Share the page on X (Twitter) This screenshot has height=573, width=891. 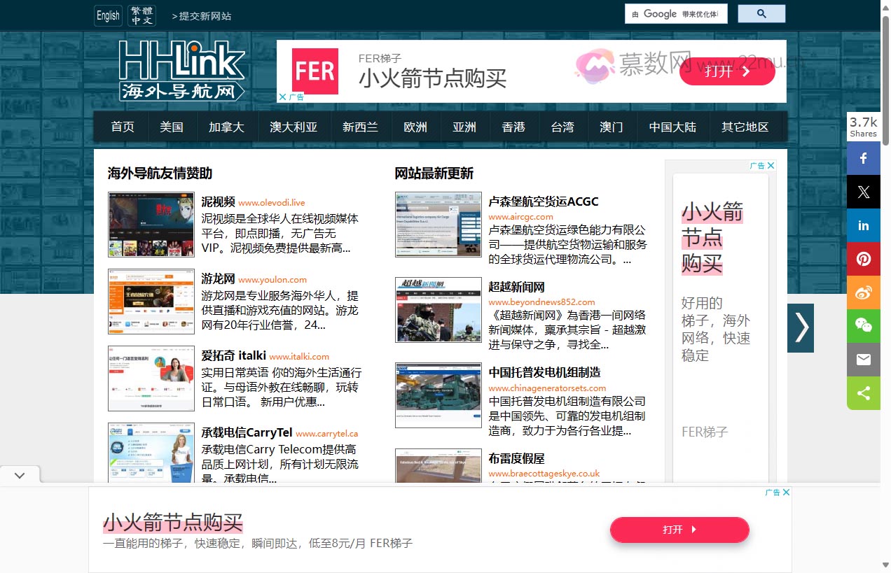point(863,191)
